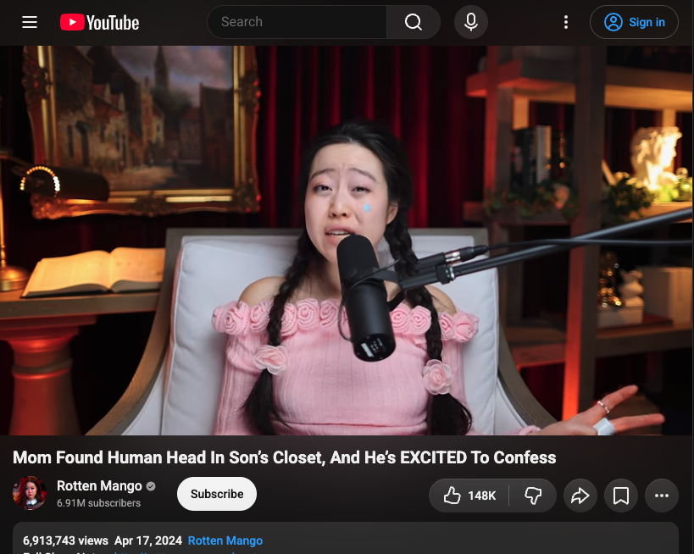Focus the Search input field
This screenshot has width=694, height=554.
point(297,22)
